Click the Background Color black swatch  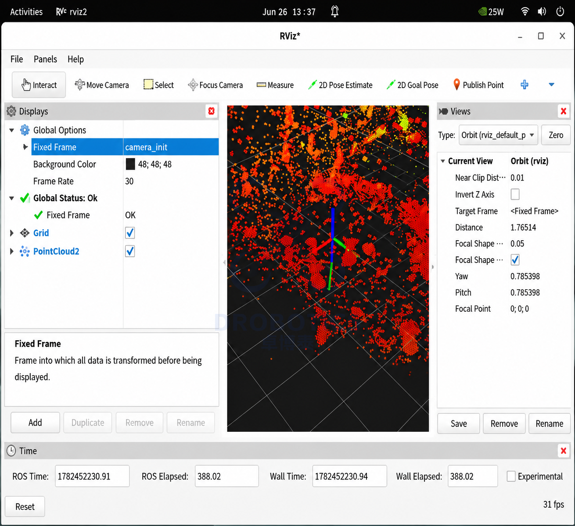[x=130, y=164]
